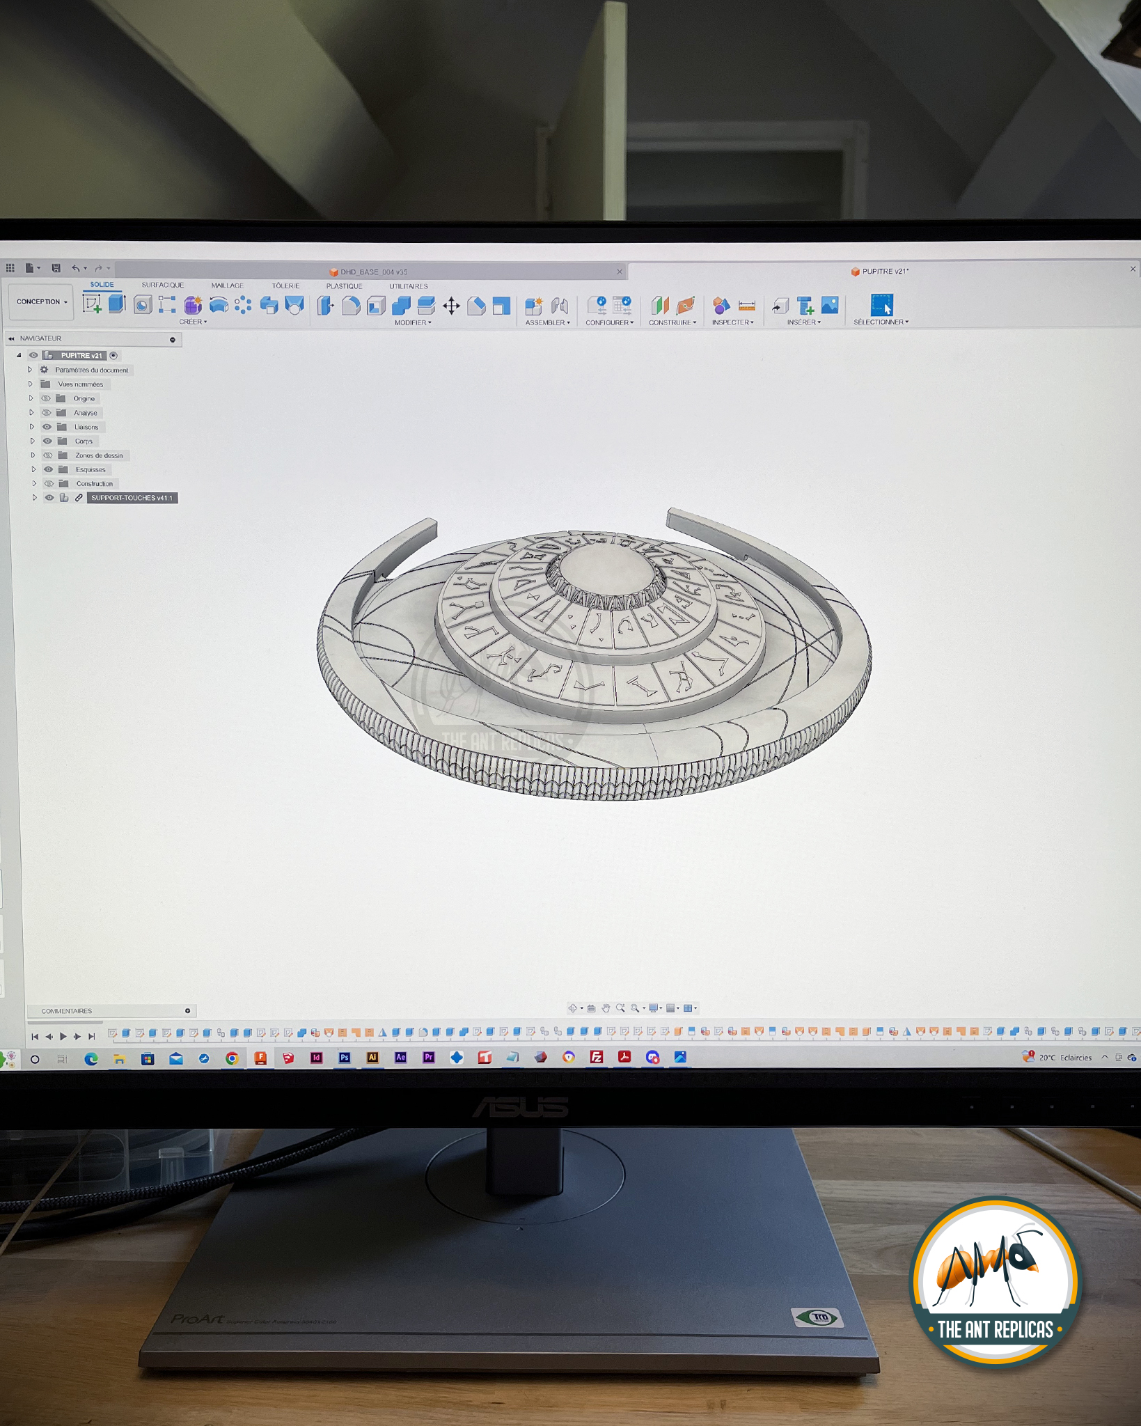Click the Save icon in top bar

click(x=56, y=268)
